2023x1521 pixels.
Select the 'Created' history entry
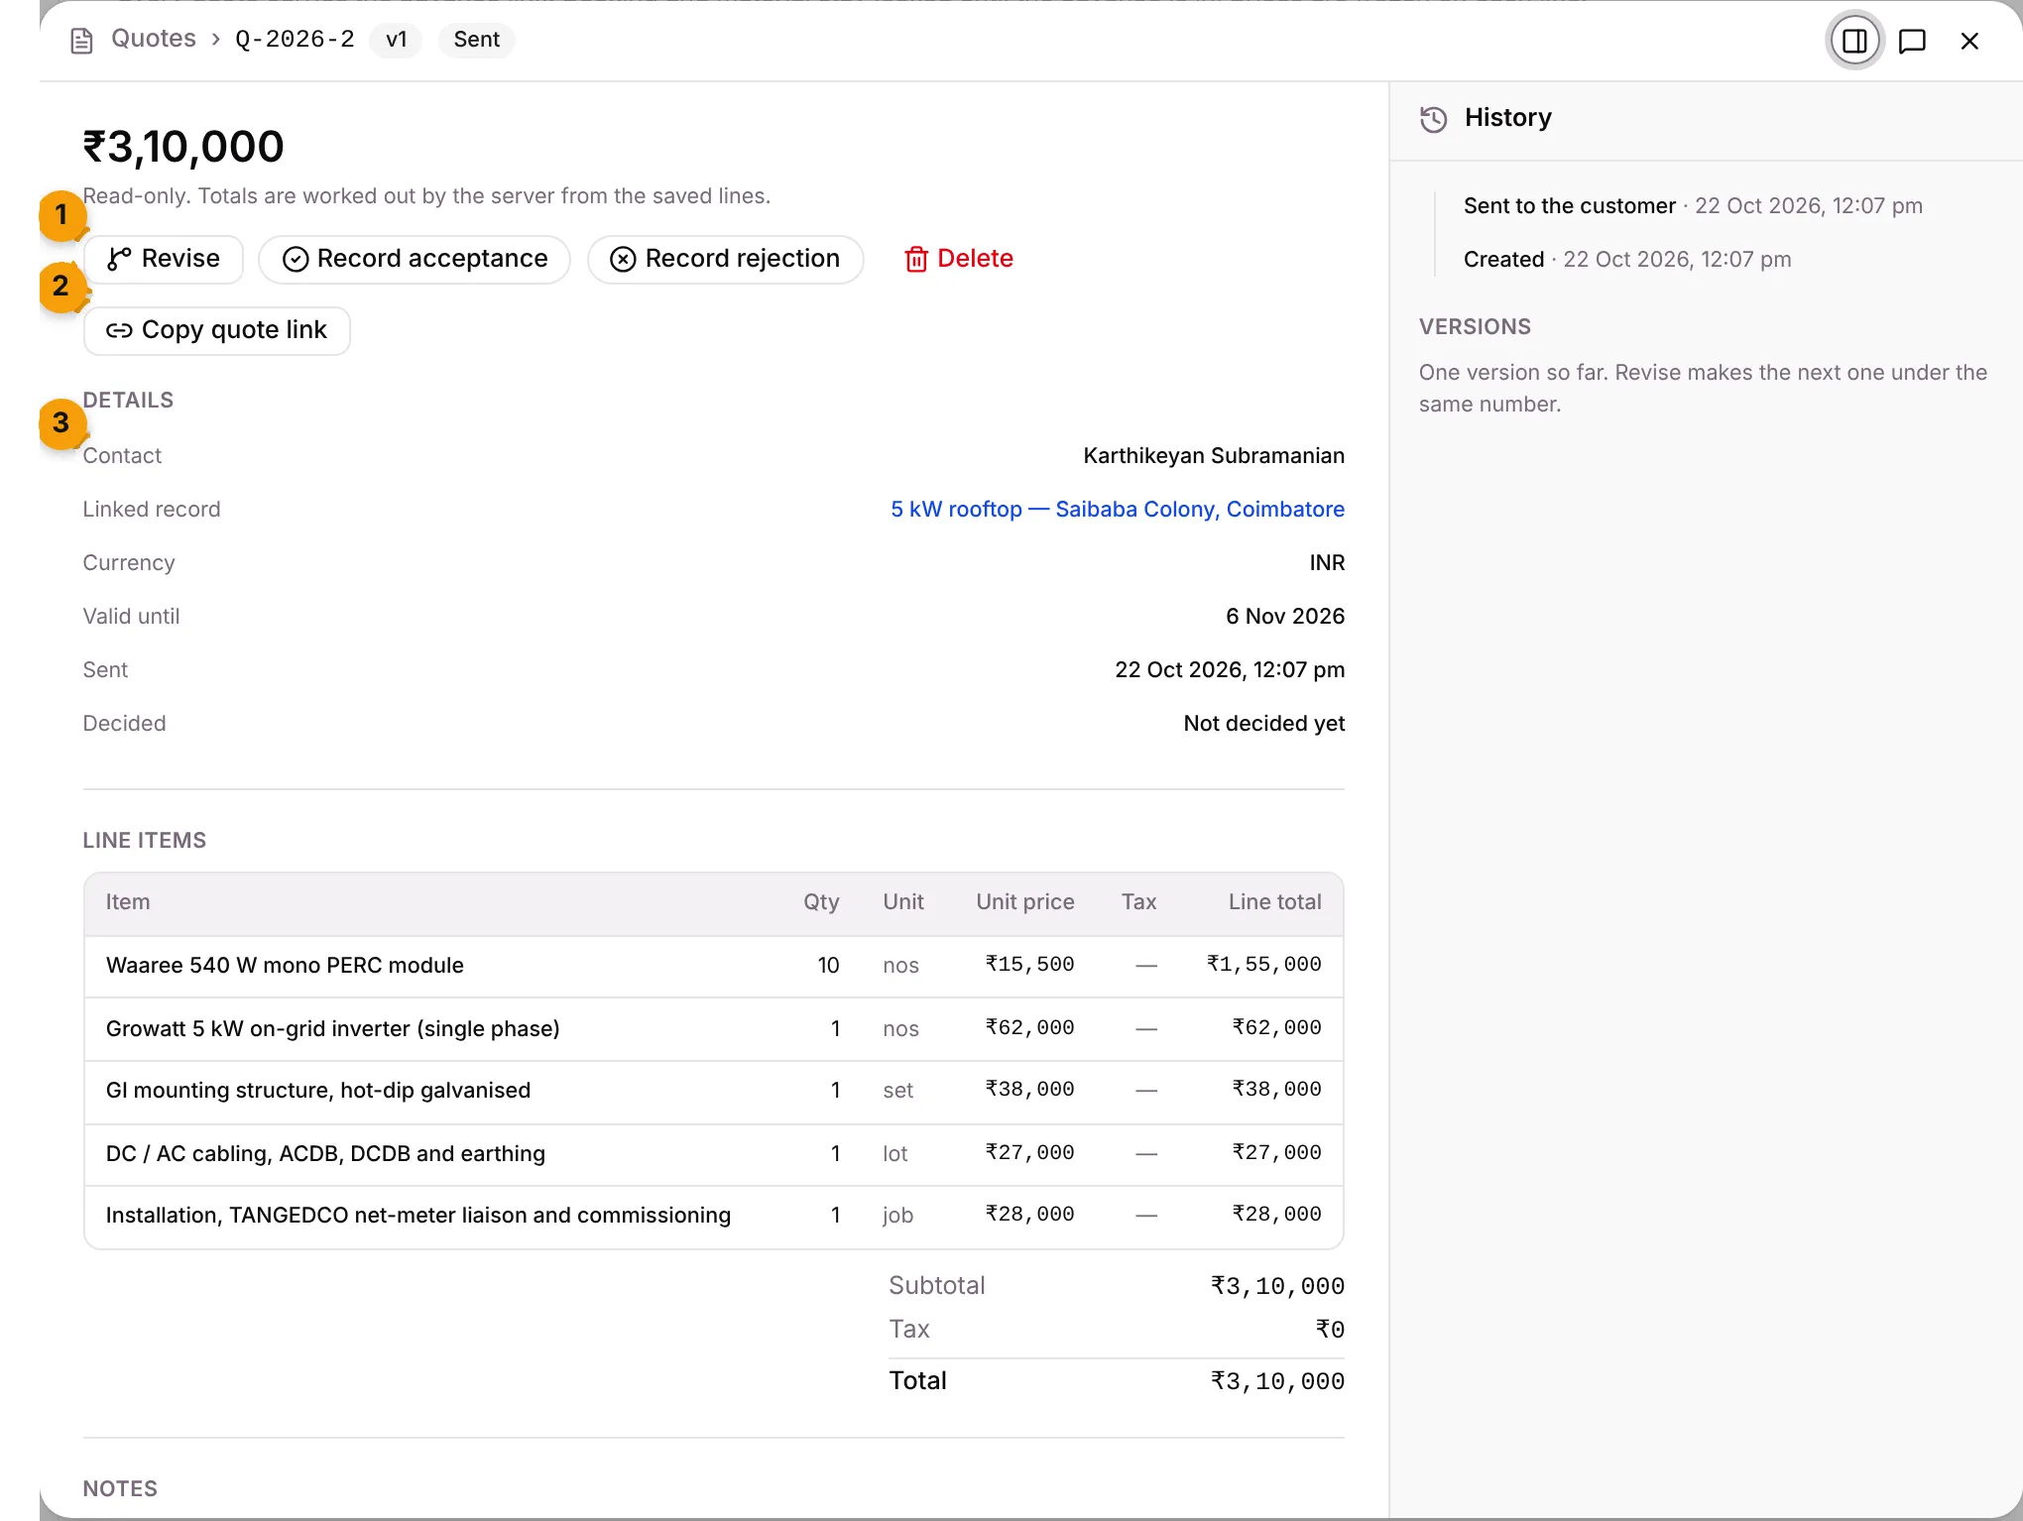[1627, 260]
